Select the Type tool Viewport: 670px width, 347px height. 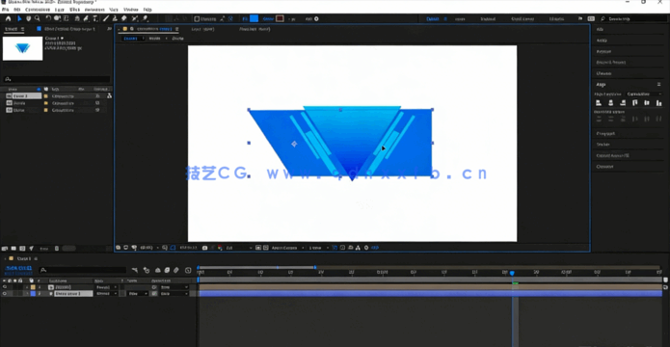(x=94, y=18)
